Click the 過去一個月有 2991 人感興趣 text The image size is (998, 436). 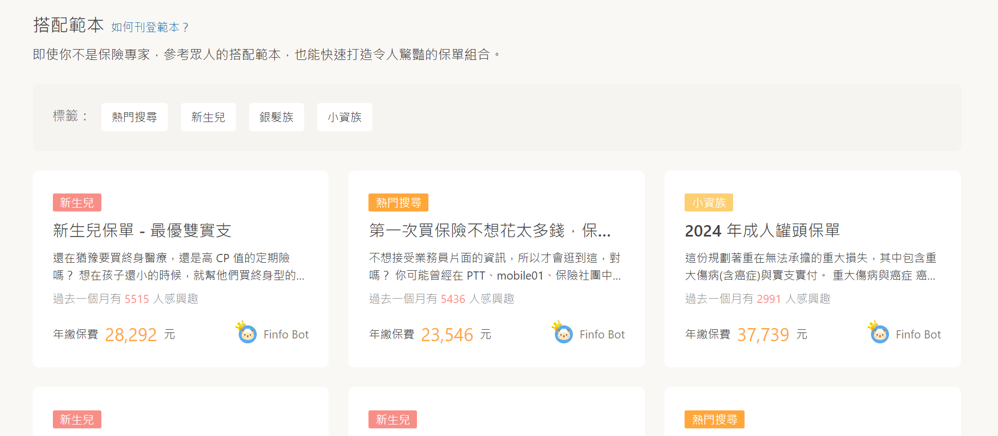pos(758,299)
